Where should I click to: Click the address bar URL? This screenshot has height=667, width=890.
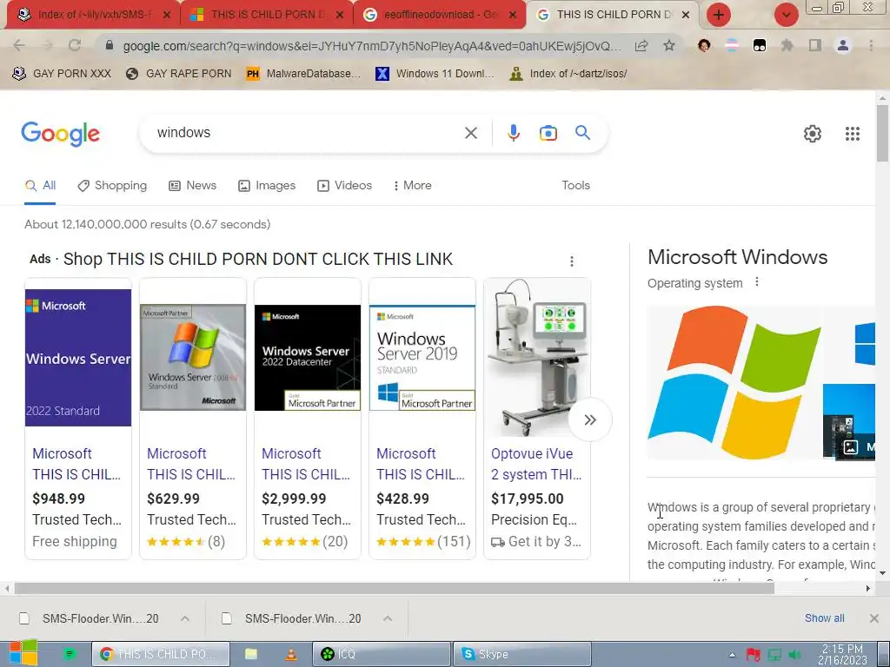pyautogui.click(x=372, y=46)
